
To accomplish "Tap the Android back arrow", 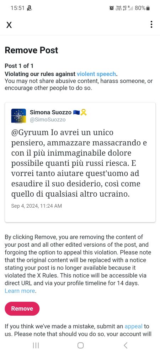I will tap(126, 345).
